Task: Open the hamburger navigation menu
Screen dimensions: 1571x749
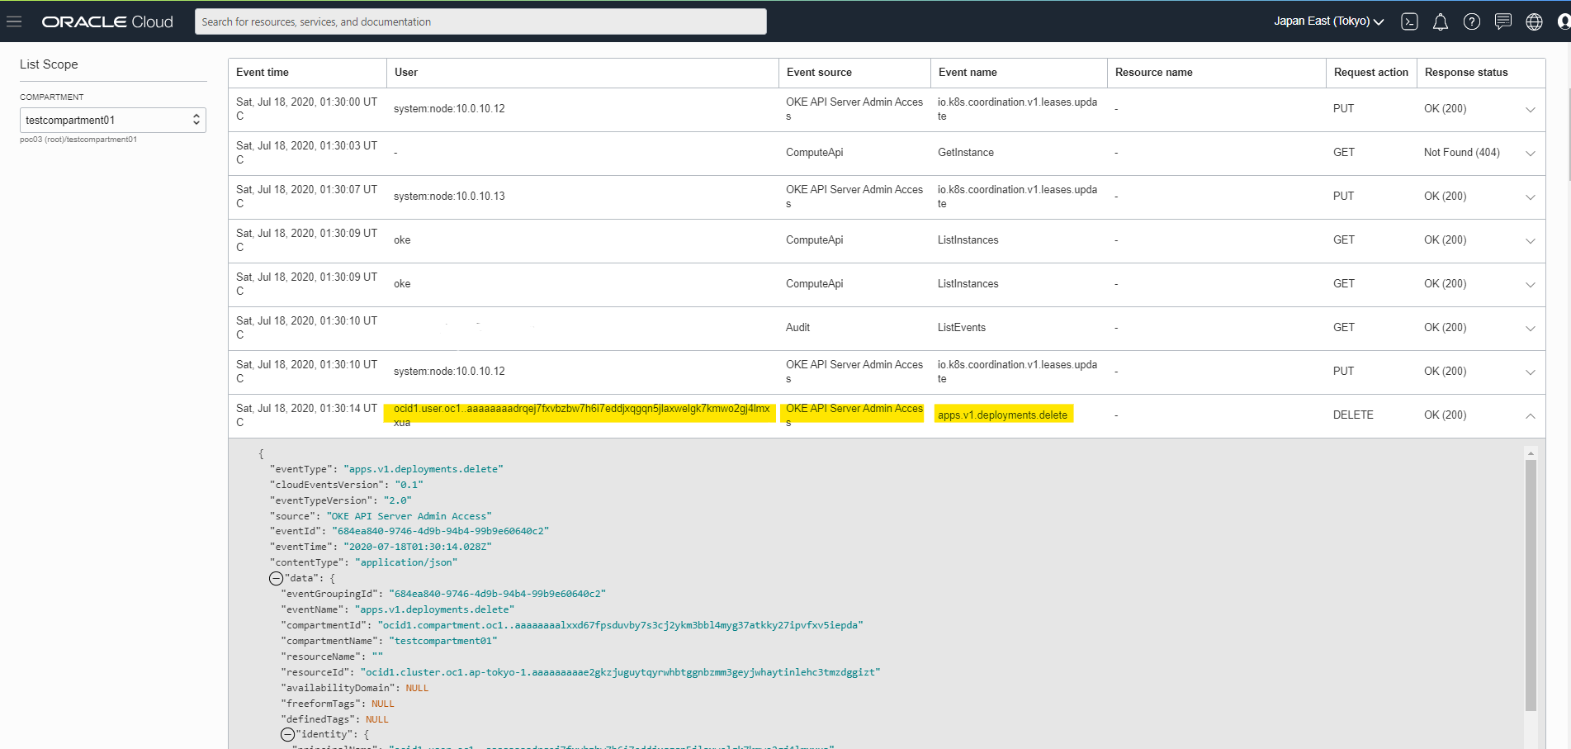Action: point(14,21)
